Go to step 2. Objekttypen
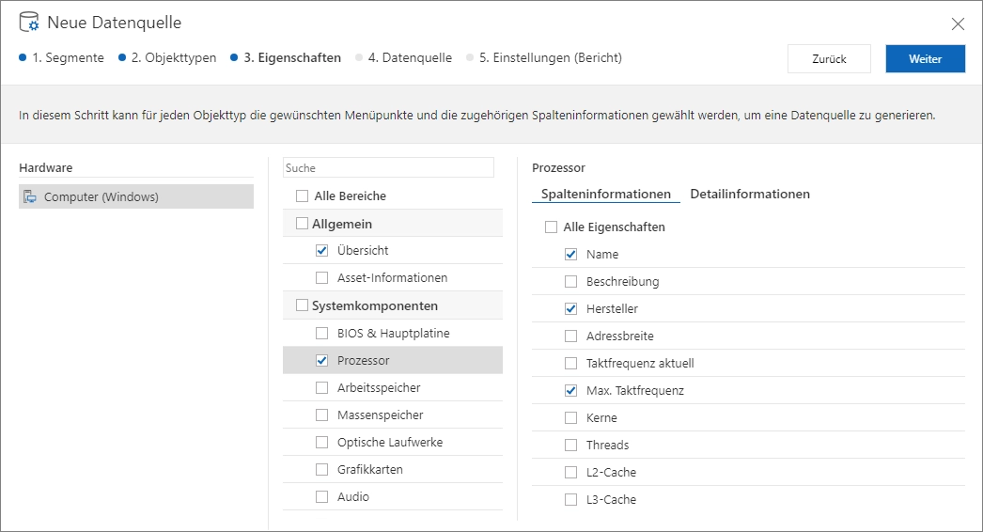This screenshot has width=983, height=532. (x=167, y=57)
